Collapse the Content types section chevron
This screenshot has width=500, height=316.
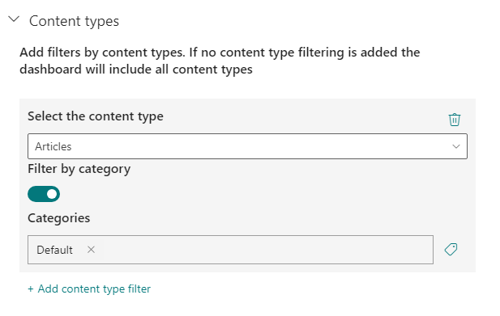[x=14, y=19]
